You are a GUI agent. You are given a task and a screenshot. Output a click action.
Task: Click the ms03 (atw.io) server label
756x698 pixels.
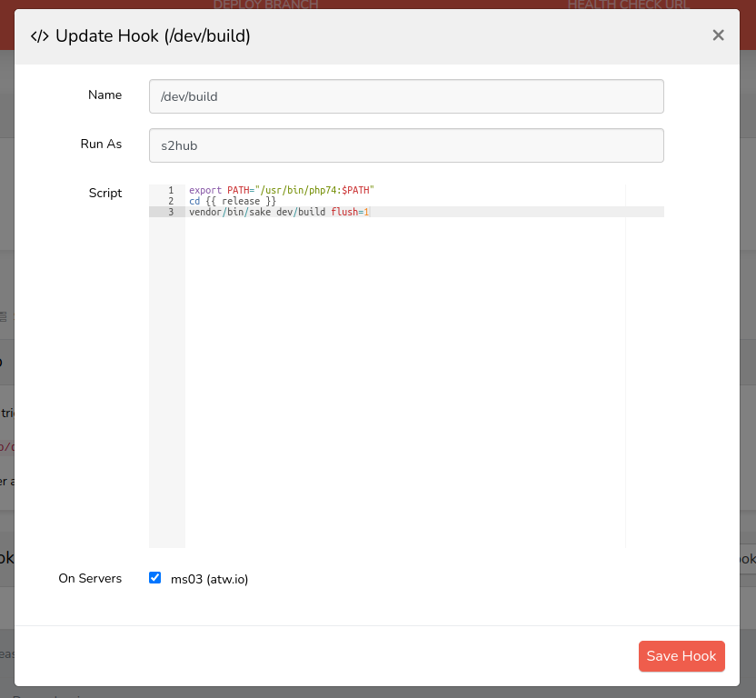(209, 579)
